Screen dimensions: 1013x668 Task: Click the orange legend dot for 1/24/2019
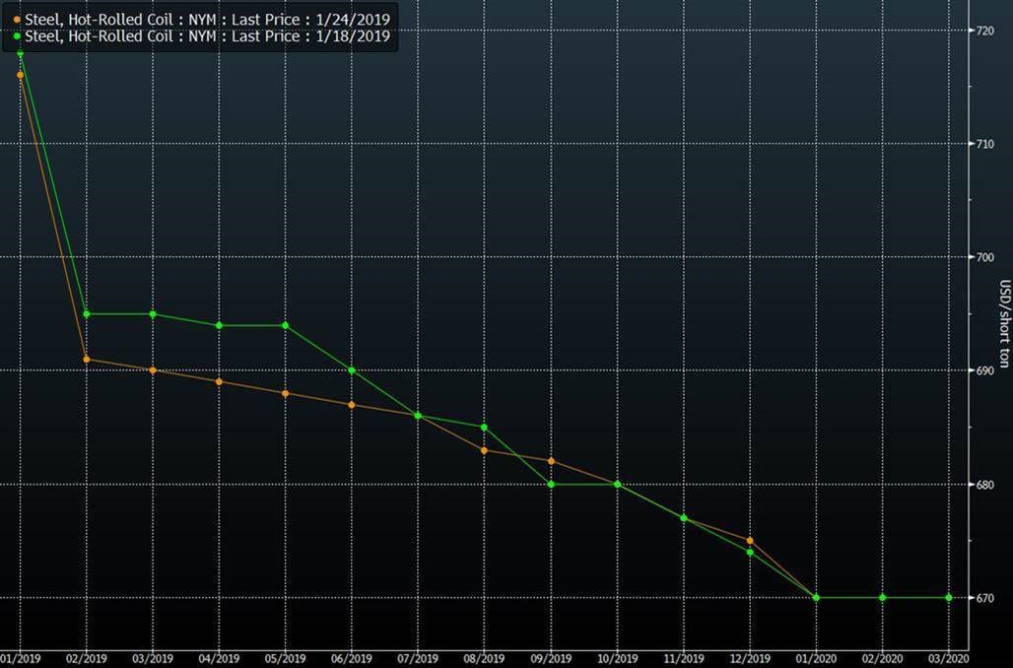point(17,20)
